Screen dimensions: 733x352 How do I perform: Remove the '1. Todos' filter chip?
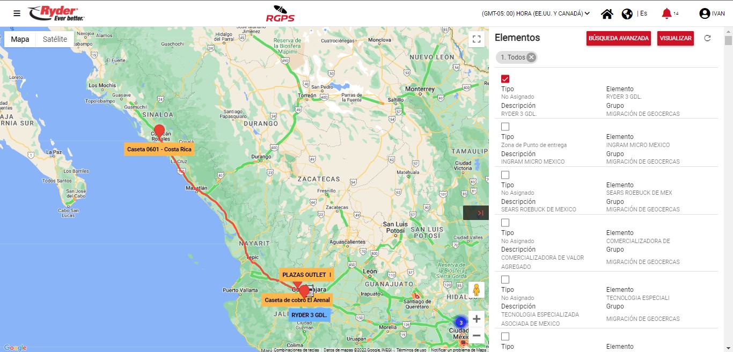click(531, 57)
